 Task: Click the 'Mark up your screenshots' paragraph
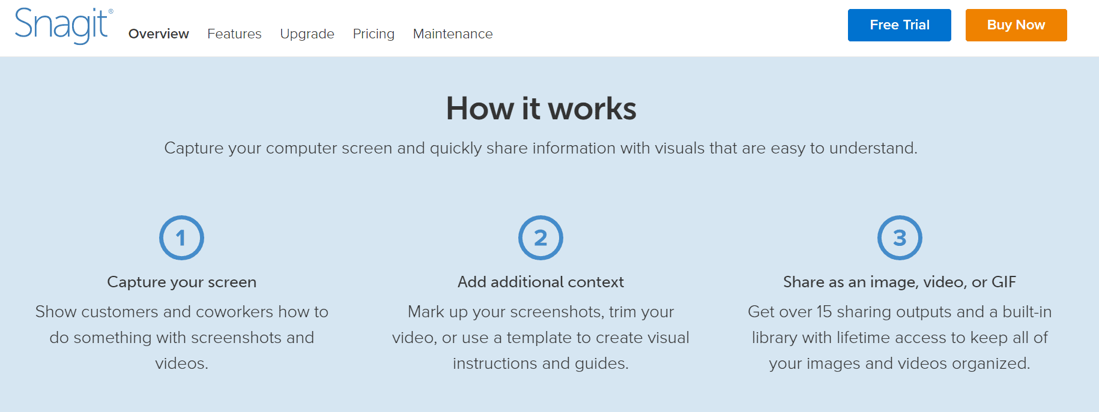click(540, 337)
